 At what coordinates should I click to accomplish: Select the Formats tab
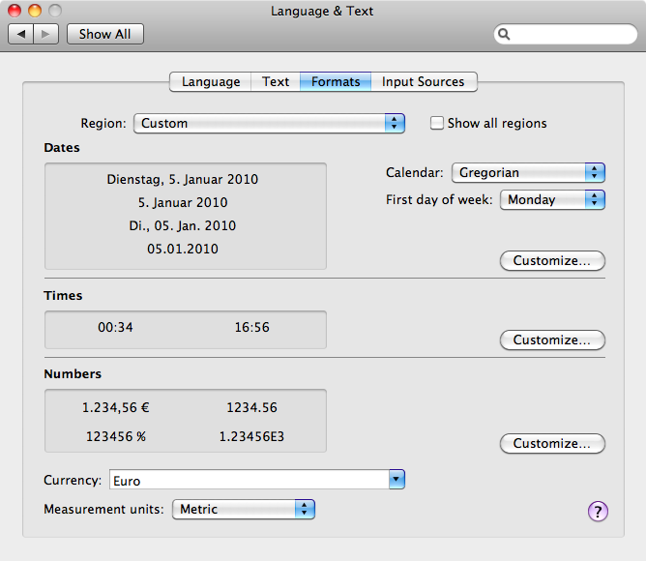(336, 82)
